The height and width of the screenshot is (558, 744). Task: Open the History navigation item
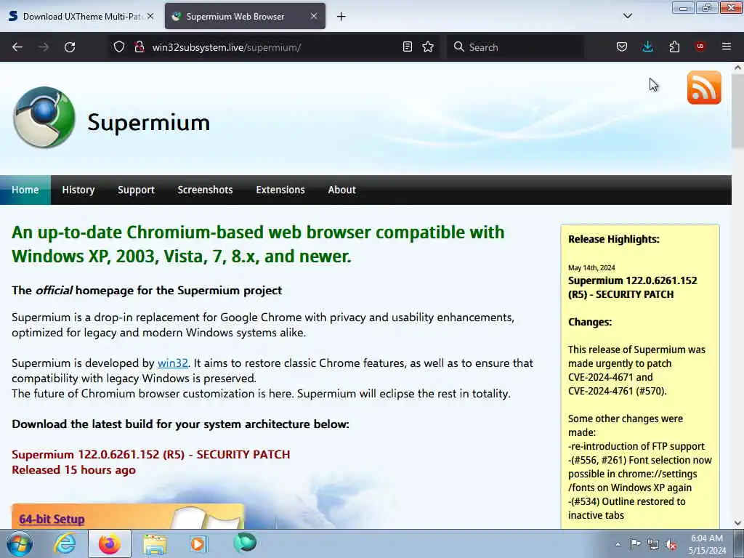(78, 190)
